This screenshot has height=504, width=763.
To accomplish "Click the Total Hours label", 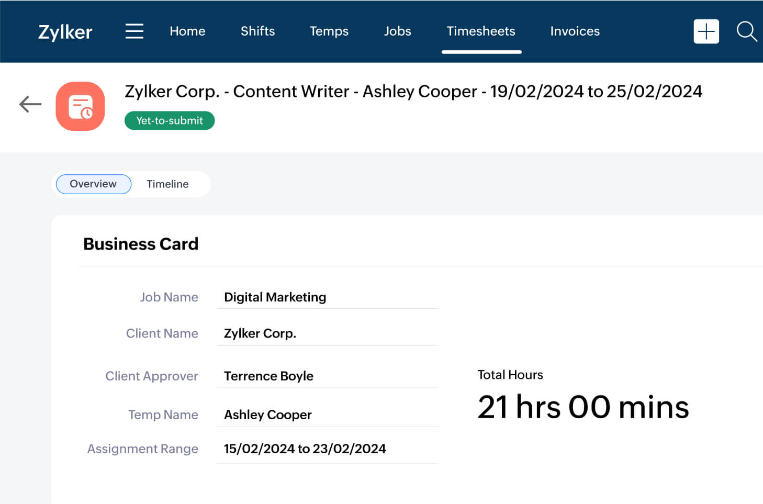I will [510, 375].
